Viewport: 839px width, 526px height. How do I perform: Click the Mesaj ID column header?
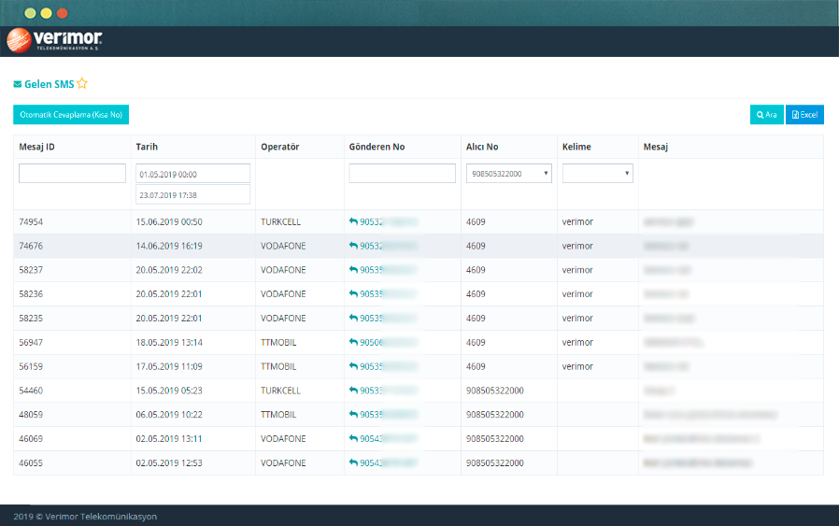[37, 147]
